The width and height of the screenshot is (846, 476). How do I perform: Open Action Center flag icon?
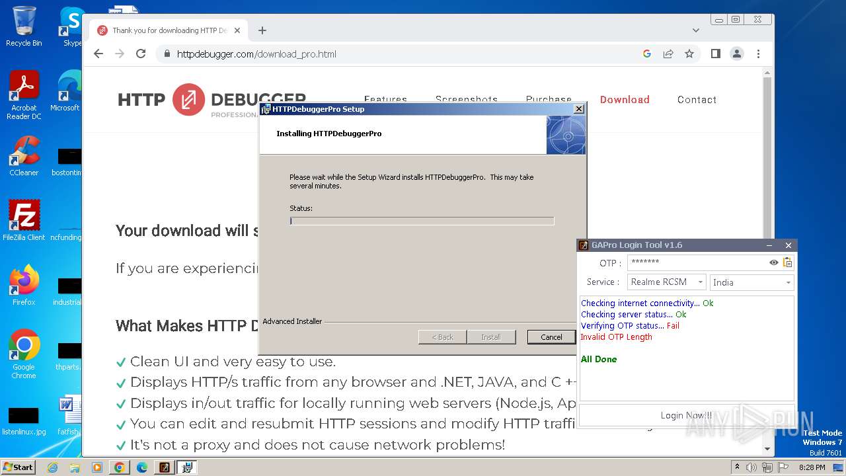pos(783,467)
